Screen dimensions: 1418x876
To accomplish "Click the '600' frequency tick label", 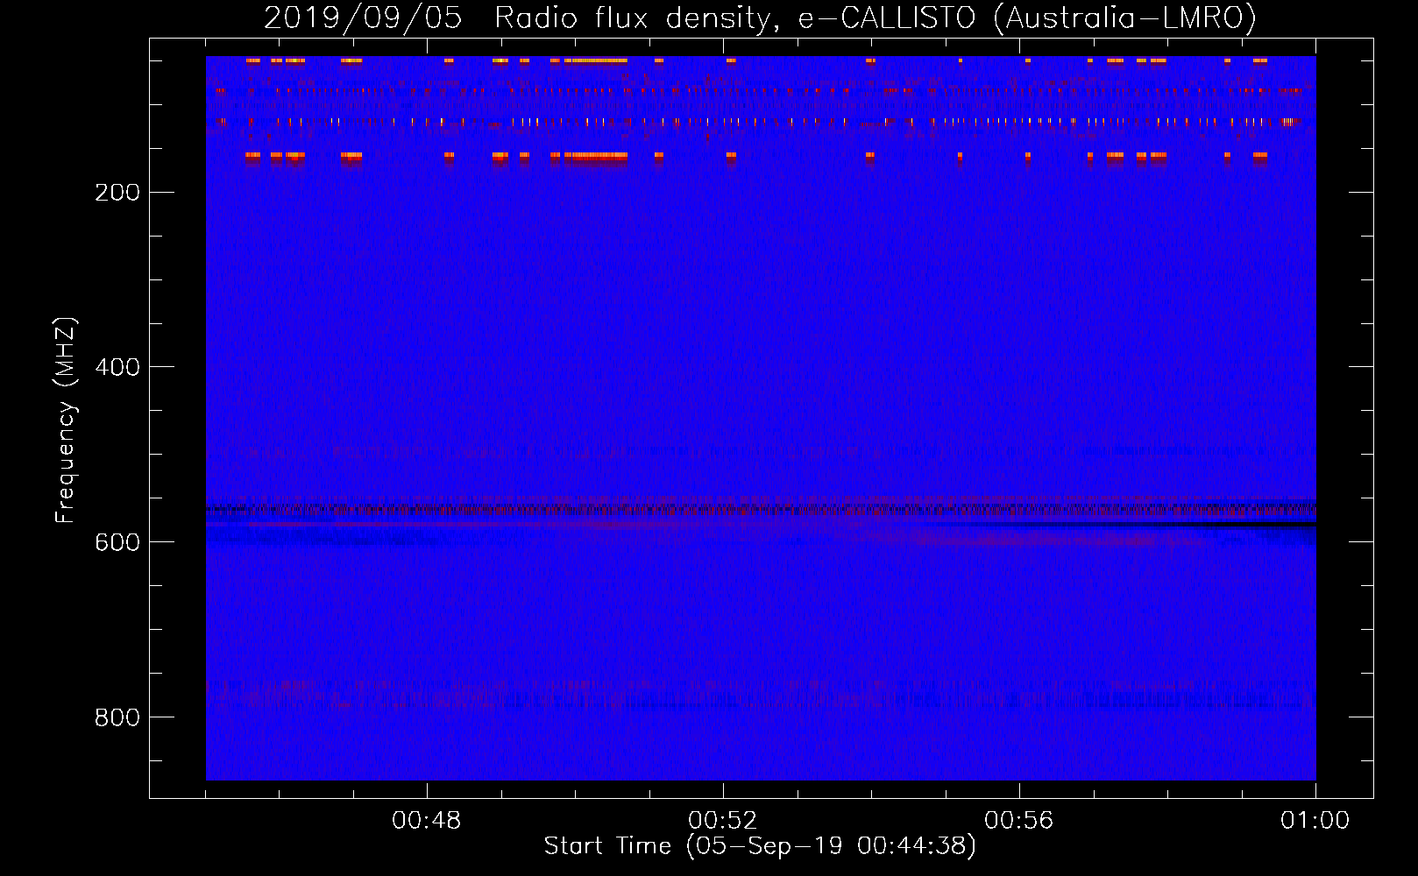I will (117, 542).
